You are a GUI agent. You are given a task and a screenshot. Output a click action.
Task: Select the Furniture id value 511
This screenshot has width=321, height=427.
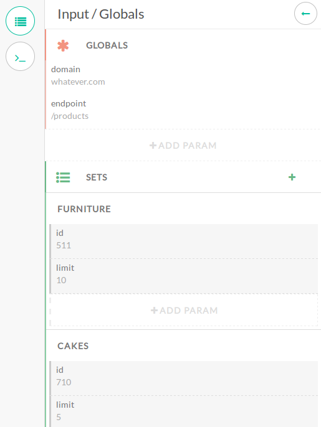point(64,245)
